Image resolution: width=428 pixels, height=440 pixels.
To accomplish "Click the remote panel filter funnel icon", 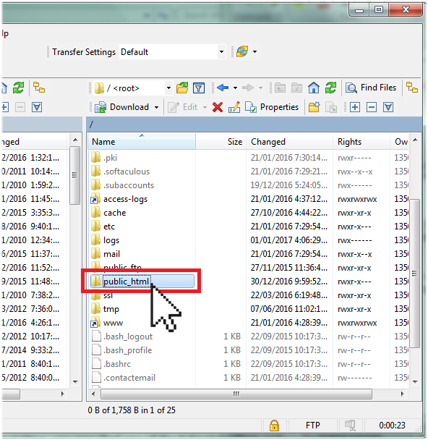I will pos(199,88).
